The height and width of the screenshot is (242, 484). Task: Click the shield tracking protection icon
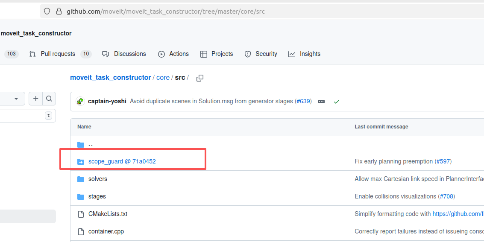pos(47,12)
